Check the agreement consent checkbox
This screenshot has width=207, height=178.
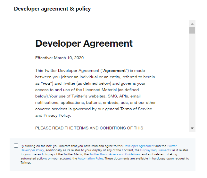[x=16, y=146]
